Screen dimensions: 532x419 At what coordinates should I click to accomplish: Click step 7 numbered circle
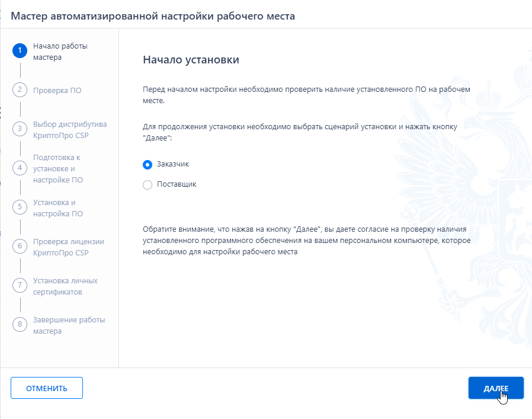(x=20, y=285)
